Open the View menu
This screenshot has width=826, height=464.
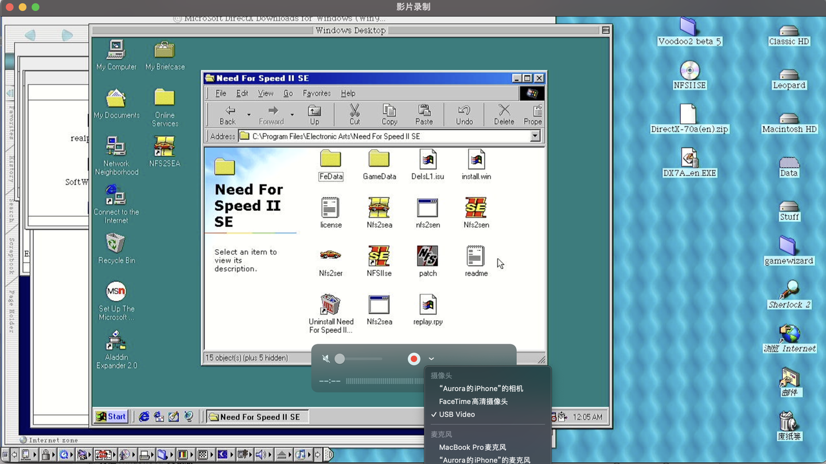point(266,93)
